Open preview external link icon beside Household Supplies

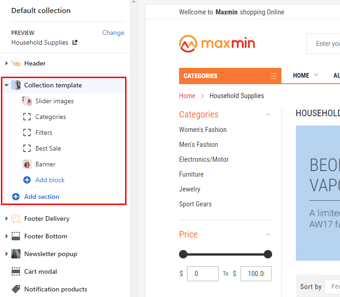(75, 42)
